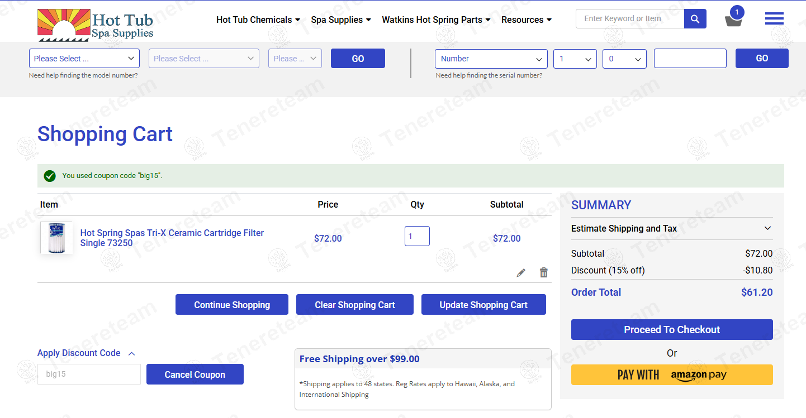806x418 pixels.
Task: Click Proceed To Checkout button
Action: click(x=671, y=330)
